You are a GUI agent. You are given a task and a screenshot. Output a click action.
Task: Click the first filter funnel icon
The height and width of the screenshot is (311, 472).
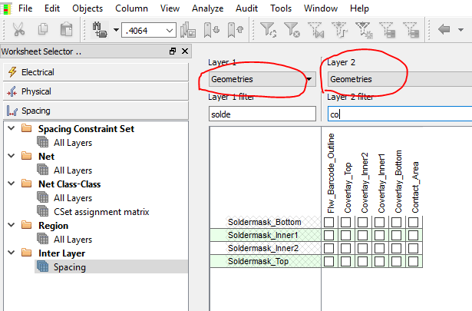(x=268, y=30)
